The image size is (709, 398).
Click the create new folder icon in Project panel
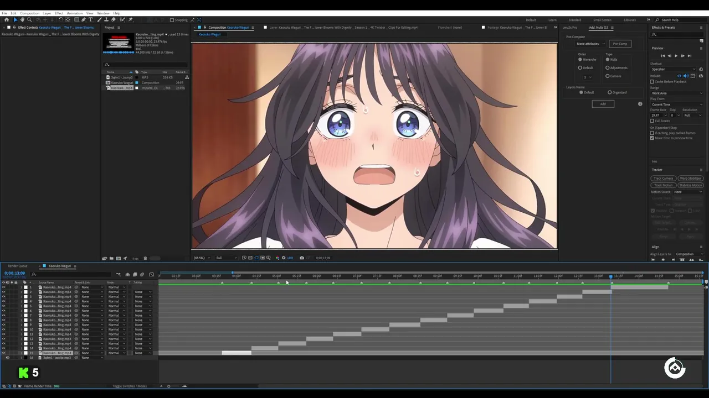111,258
